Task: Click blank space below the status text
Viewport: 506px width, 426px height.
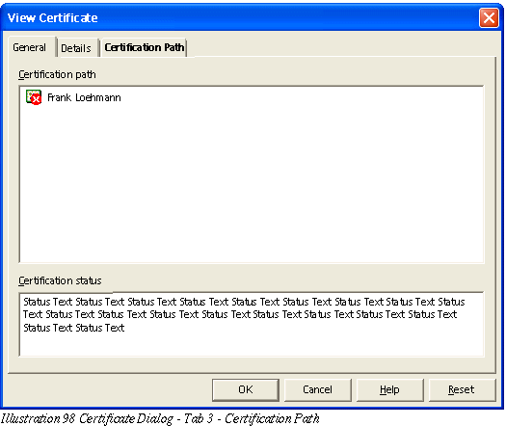Action: pos(252,345)
